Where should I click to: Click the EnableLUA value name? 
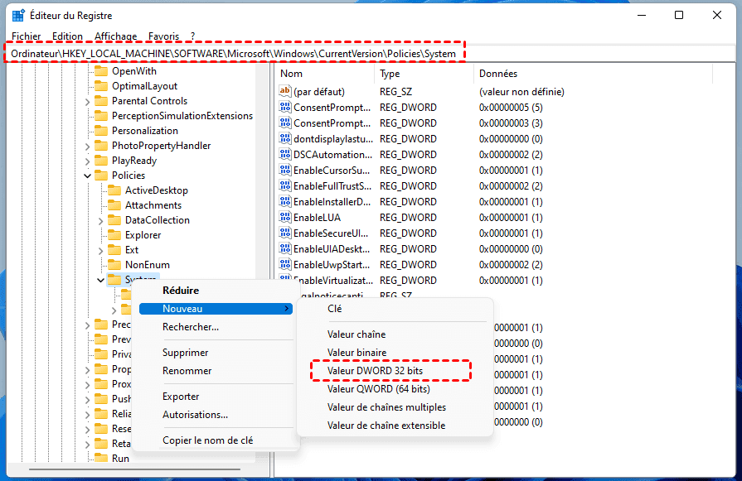pos(317,218)
